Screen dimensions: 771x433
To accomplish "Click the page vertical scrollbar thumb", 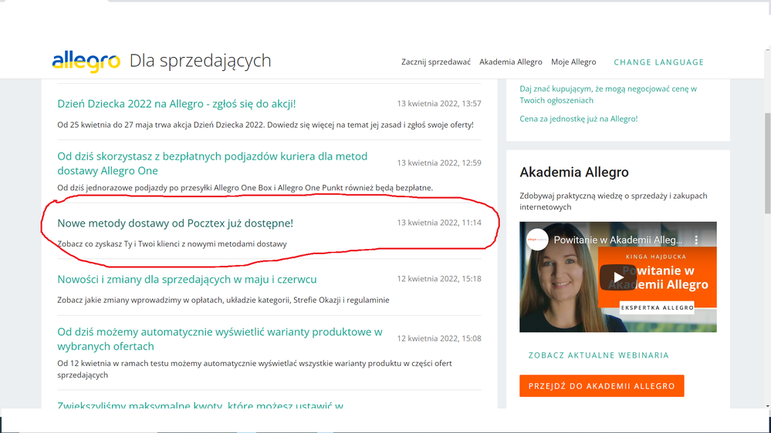I will point(768,163).
